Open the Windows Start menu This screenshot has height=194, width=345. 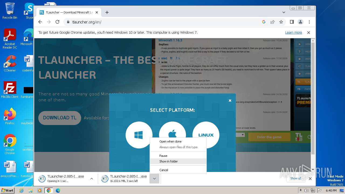tap(8, 190)
